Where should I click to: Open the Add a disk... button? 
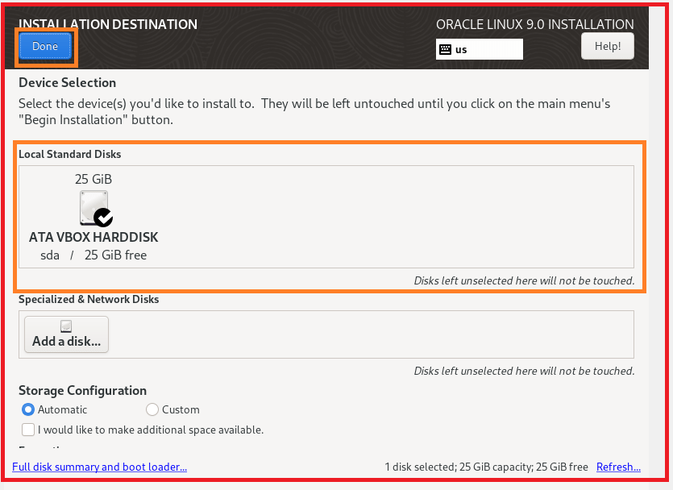click(x=67, y=334)
